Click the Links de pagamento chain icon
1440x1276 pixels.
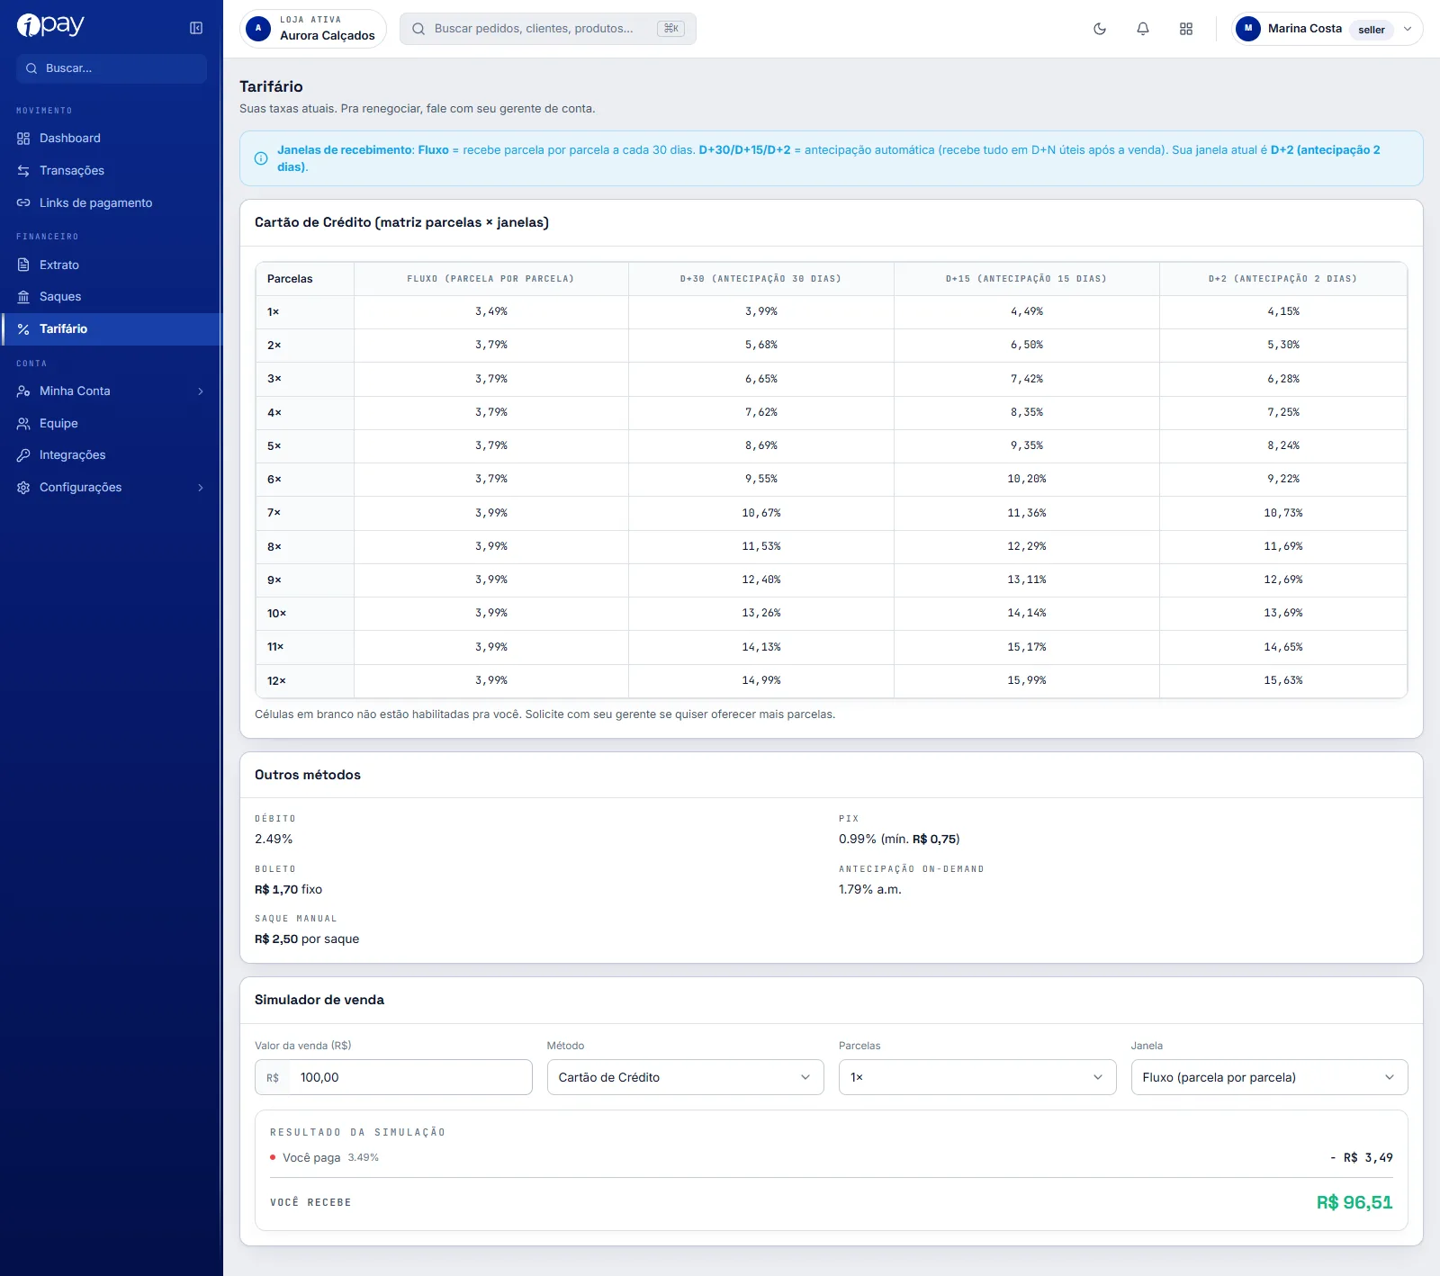click(23, 203)
